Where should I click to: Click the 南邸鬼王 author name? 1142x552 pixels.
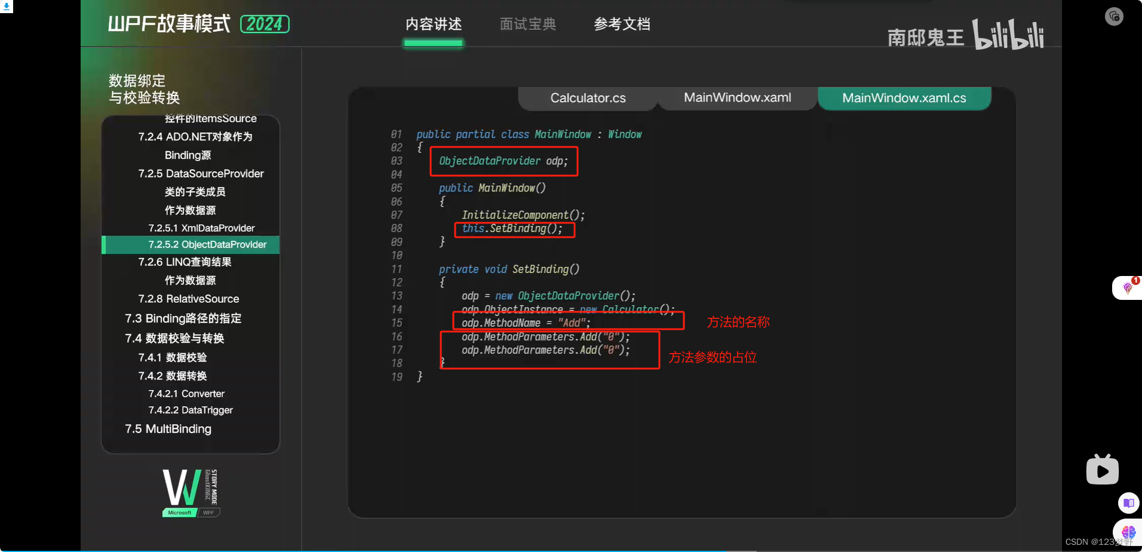point(926,38)
